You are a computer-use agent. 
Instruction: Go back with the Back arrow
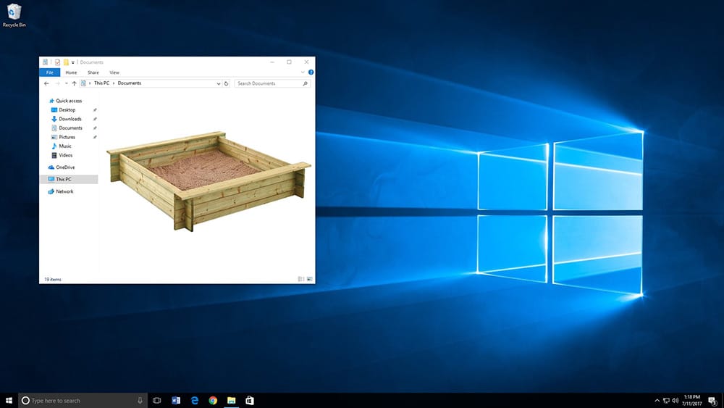click(x=46, y=83)
